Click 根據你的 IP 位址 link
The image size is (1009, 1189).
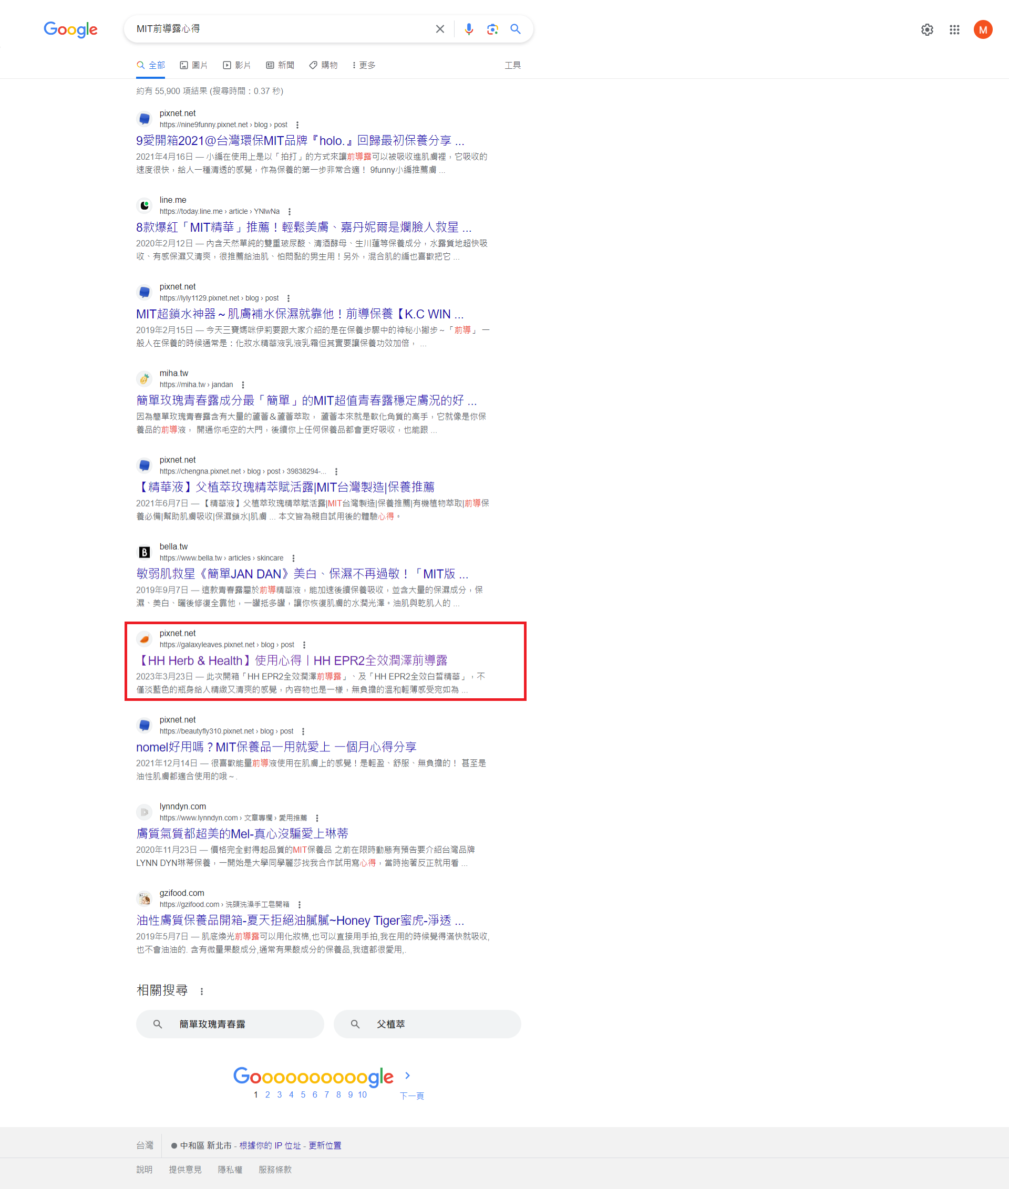click(270, 1145)
